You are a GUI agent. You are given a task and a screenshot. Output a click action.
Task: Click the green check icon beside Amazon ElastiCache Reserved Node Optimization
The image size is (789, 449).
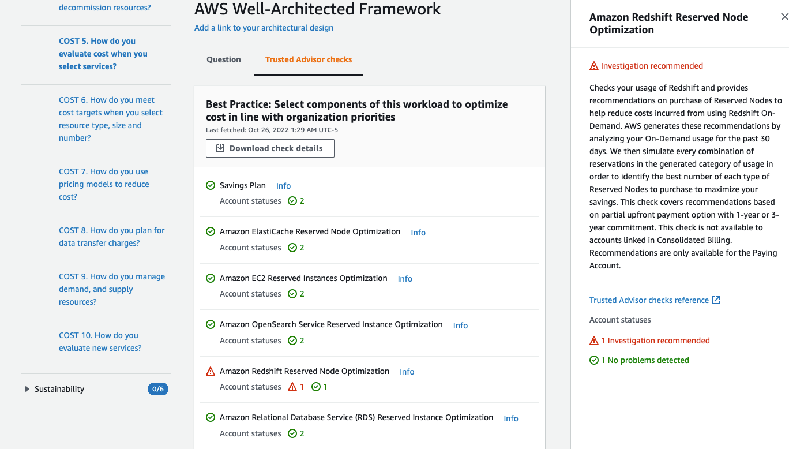211,231
